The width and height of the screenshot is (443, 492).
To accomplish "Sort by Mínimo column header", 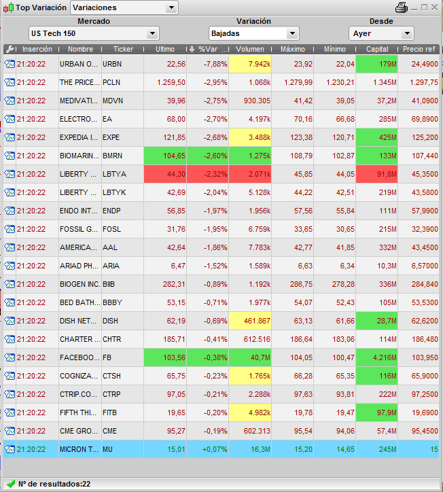I will pyautogui.click(x=335, y=49).
